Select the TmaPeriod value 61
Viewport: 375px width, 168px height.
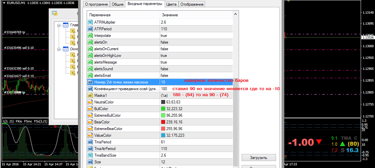(x=163, y=142)
